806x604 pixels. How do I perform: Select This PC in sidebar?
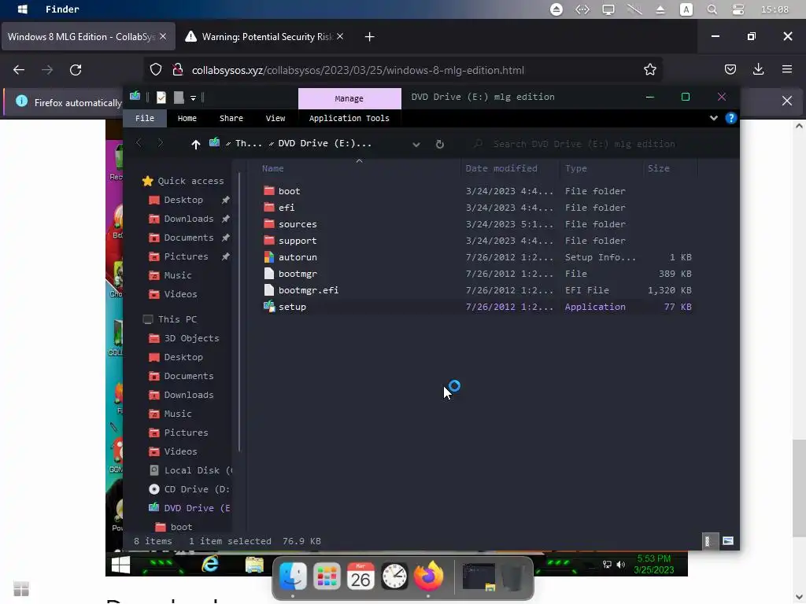[x=170, y=319]
